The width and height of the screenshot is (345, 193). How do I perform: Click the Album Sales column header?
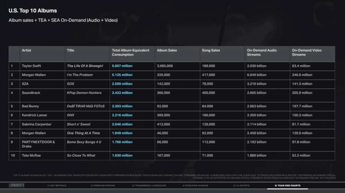point(167,50)
